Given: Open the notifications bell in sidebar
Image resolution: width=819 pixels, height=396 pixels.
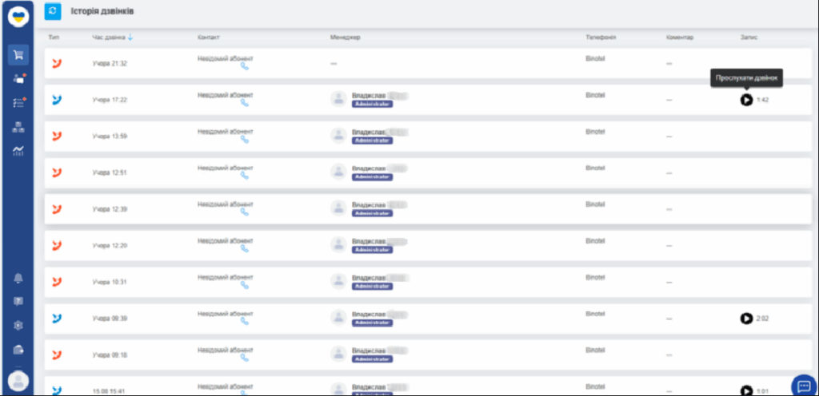Looking at the screenshot, I should (x=18, y=278).
